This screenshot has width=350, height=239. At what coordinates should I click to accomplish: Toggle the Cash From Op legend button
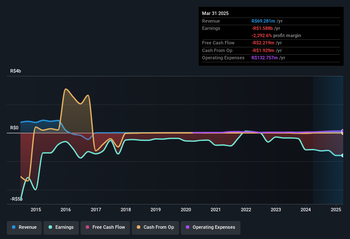155,227
